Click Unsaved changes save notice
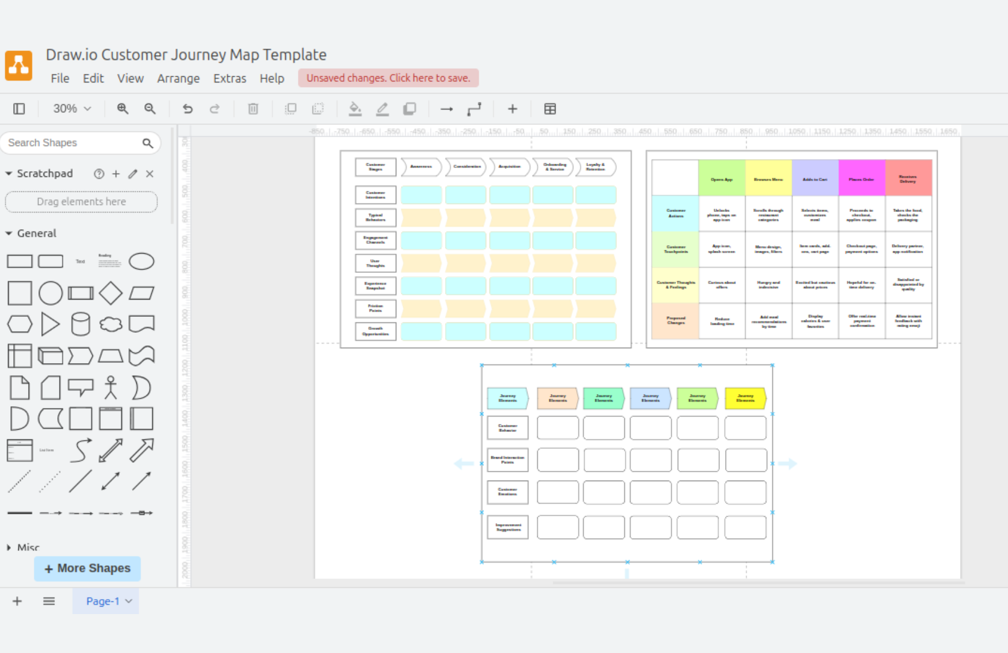Viewport: 1008px width, 653px height. [388, 78]
